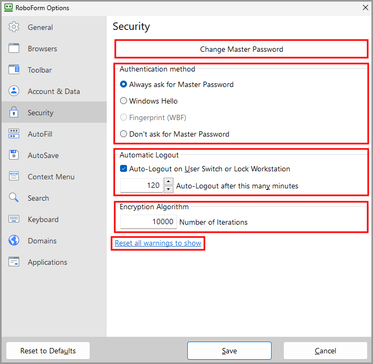Open AutoSave options

pos(54,155)
